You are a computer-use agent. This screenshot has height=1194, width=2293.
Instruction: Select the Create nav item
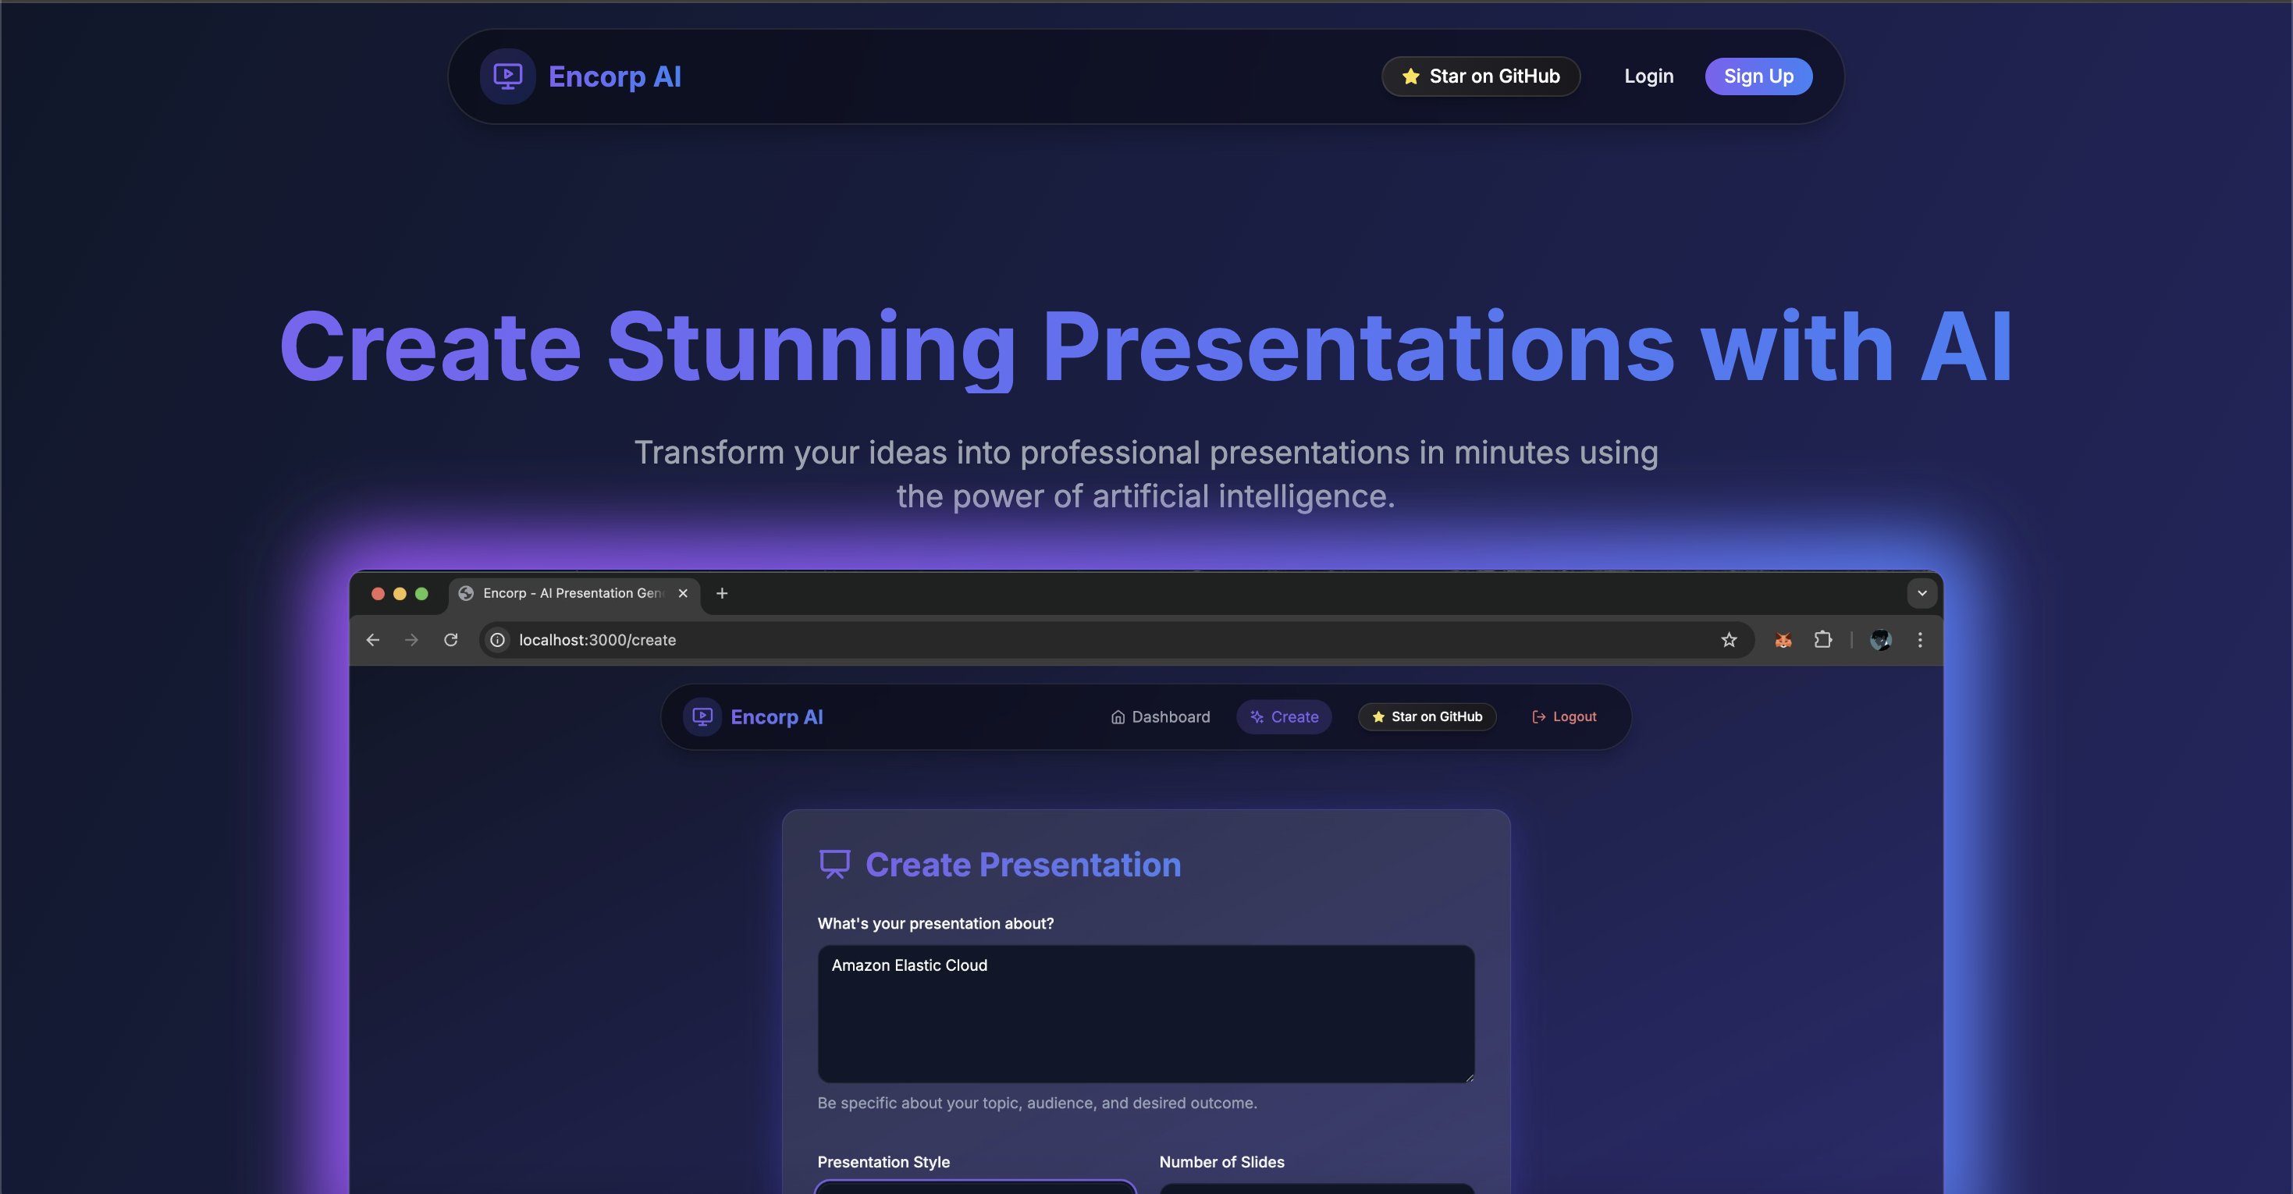(1284, 716)
